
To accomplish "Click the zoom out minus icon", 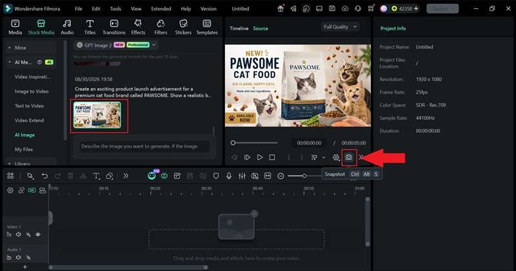I will (281, 176).
